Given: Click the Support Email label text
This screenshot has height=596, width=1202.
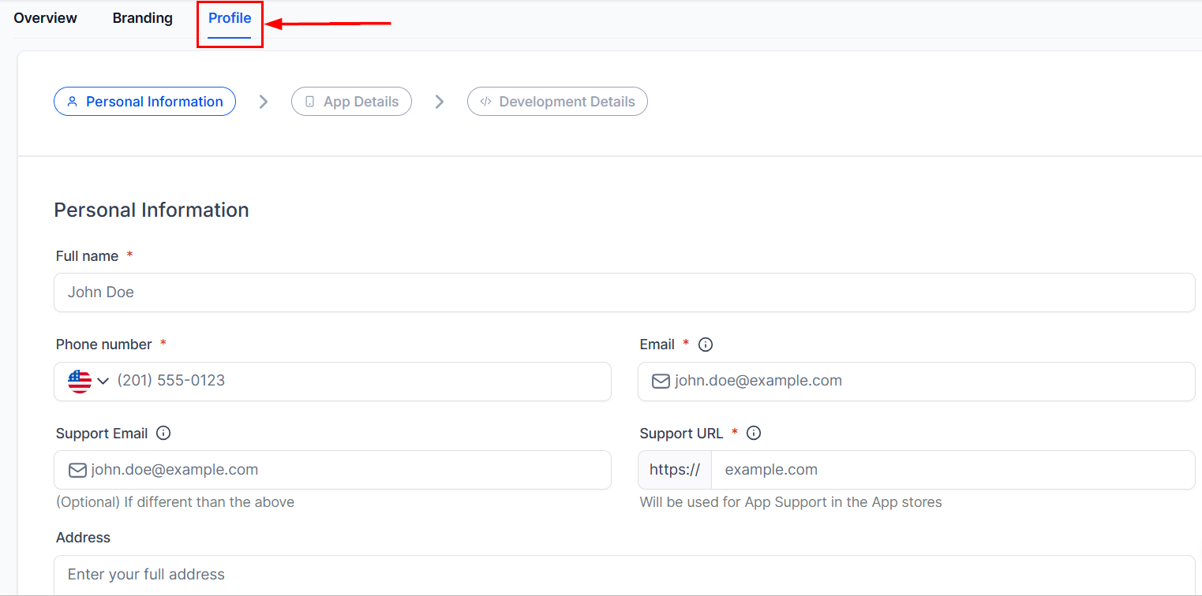Looking at the screenshot, I should point(102,434).
